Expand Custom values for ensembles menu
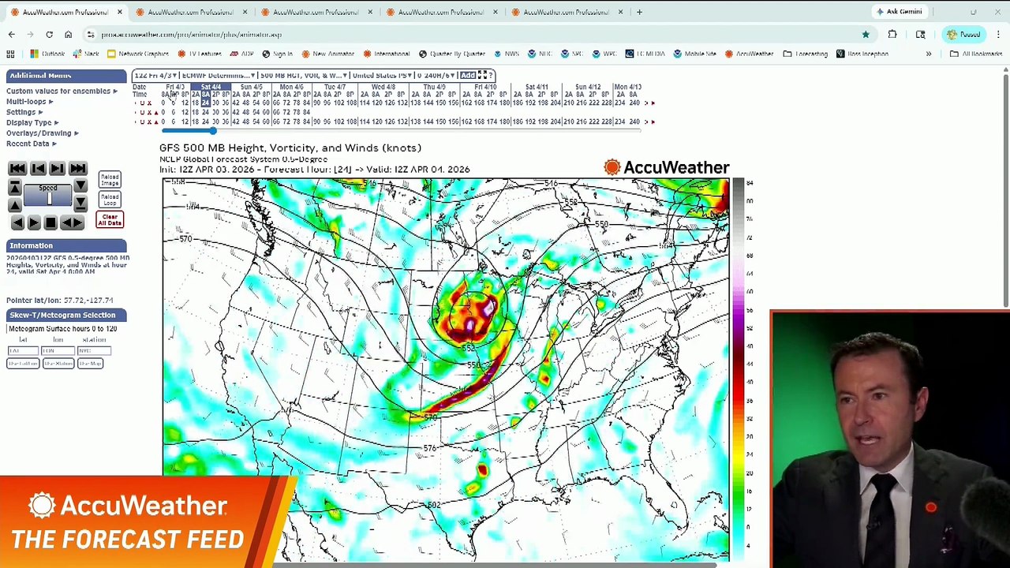The width and height of the screenshot is (1010, 568). (x=62, y=91)
